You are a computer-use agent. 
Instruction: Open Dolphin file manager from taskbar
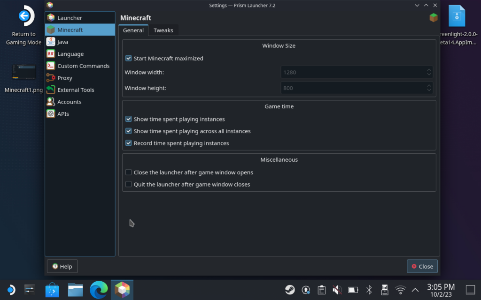point(76,290)
